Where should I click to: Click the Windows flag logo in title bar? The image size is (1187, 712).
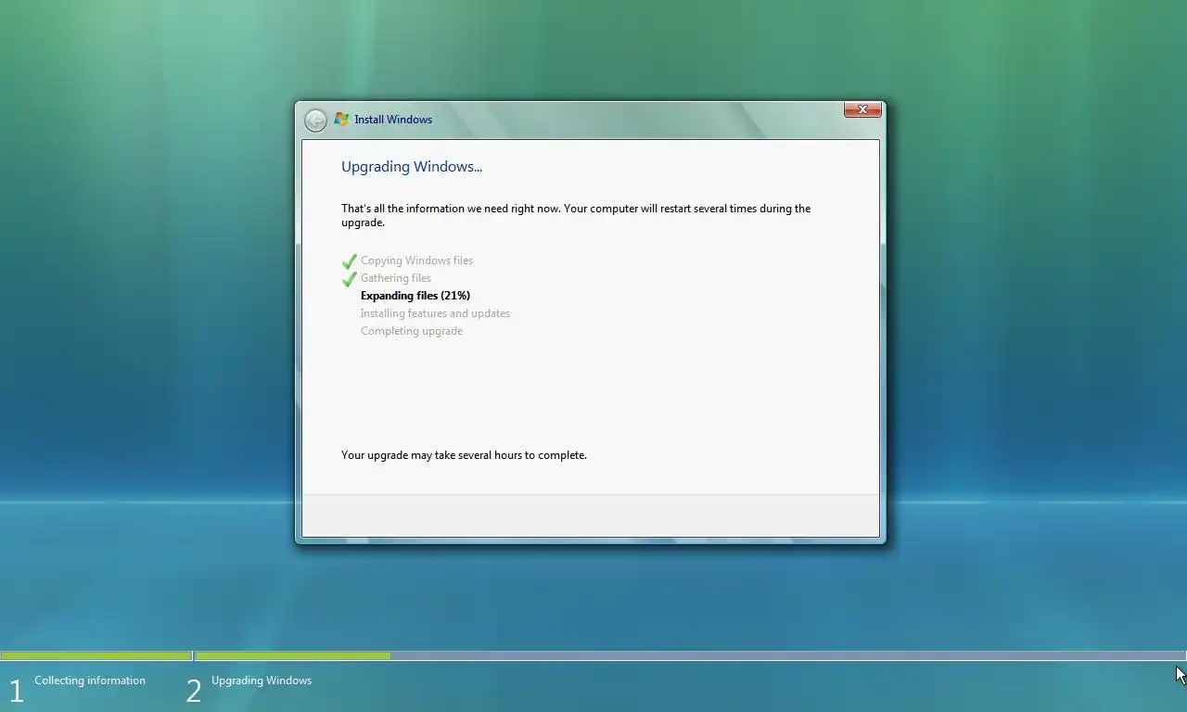pos(341,120)
